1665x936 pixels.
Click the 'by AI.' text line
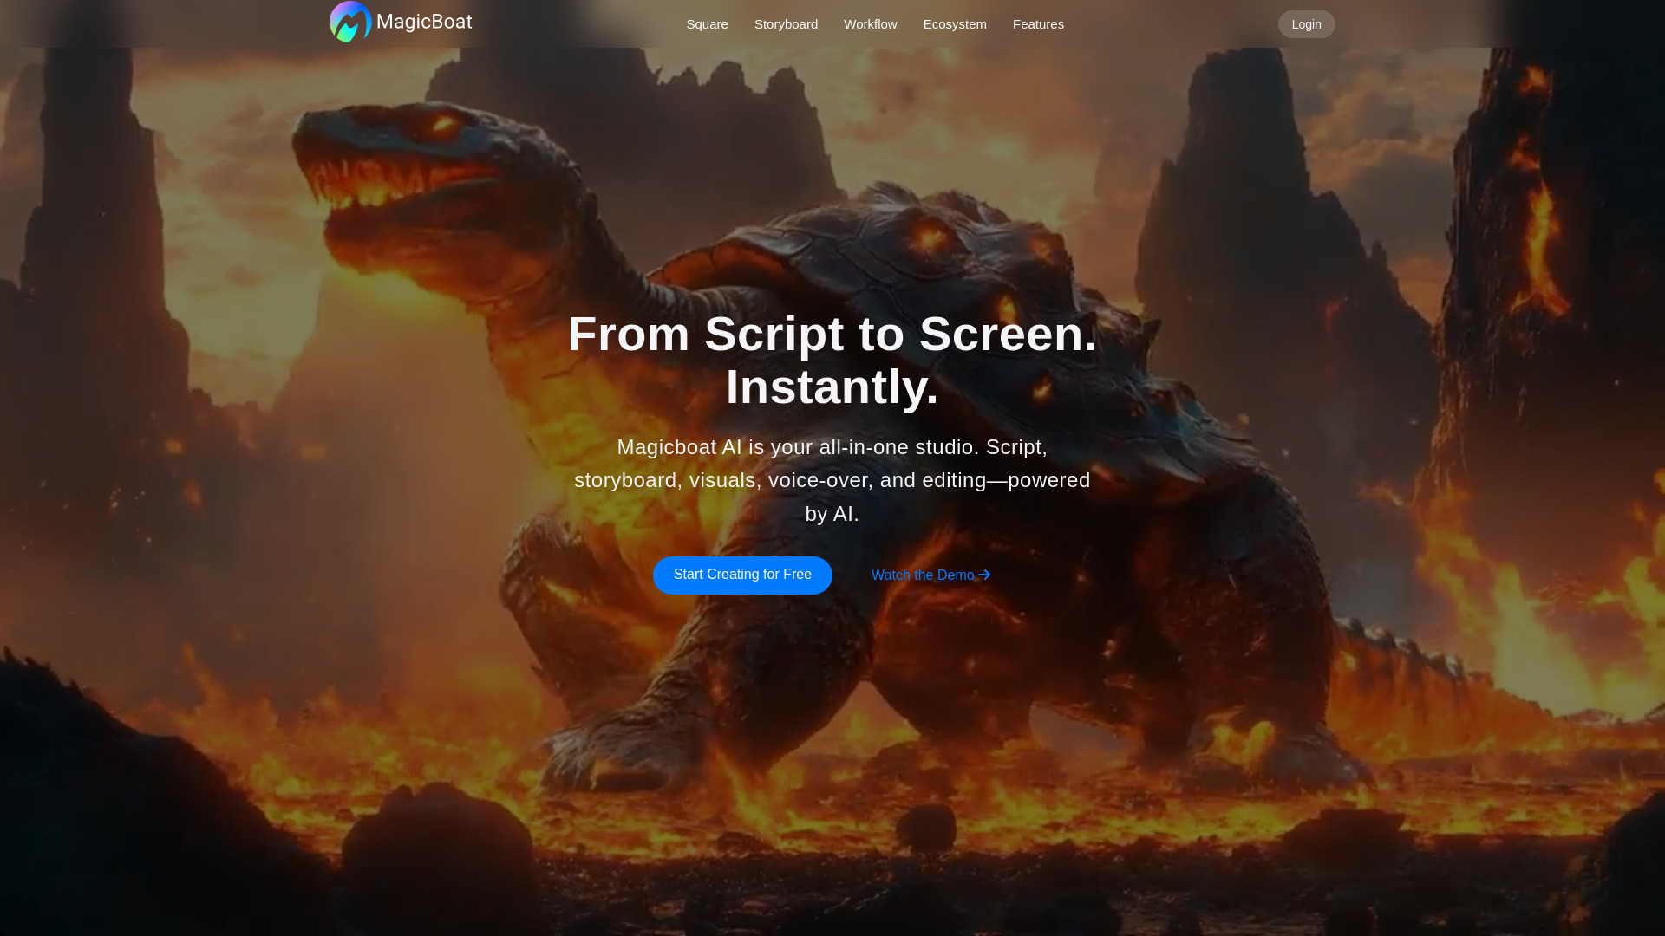[832, 514]
